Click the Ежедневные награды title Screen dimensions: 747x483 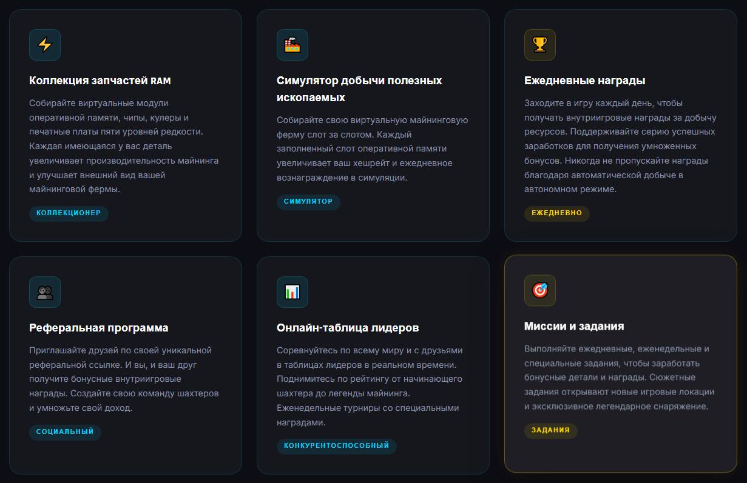tap(584, 81)
